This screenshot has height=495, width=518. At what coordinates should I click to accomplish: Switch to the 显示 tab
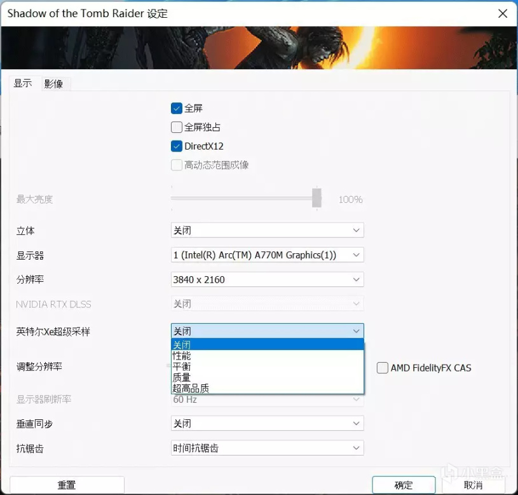pyautogui.click(x=22, y=83)
